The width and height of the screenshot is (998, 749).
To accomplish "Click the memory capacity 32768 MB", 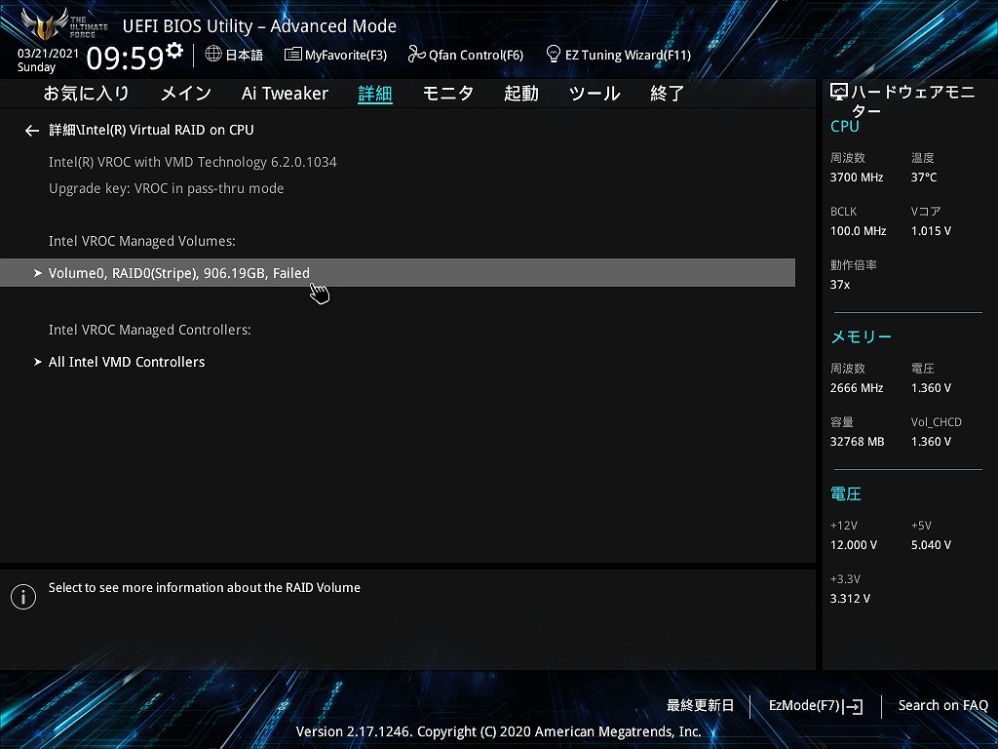I will click(858, 442).
